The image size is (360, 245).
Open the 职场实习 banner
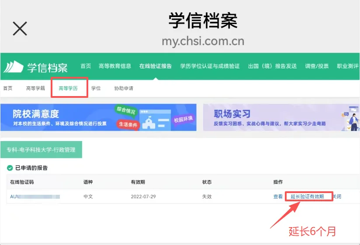tap(281, 117)
